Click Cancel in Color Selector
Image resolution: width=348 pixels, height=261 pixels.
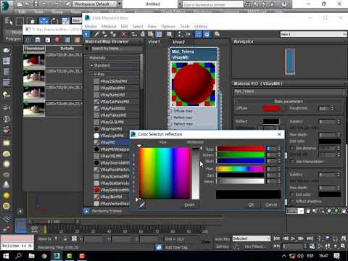tap(271, 205)
